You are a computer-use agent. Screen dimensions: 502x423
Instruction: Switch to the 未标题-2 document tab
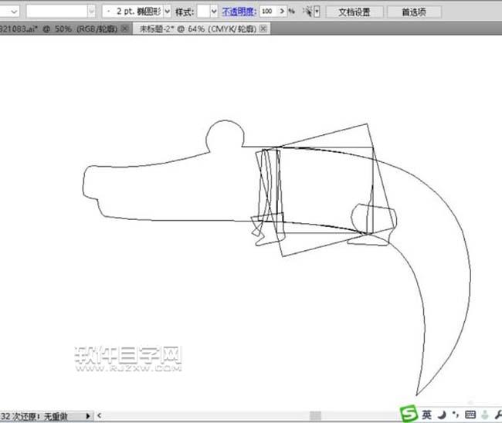click(x=196, y=28)
